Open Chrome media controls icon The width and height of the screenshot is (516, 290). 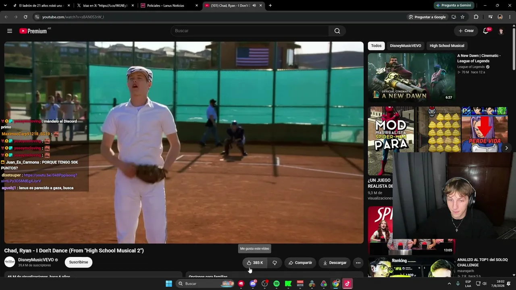(490, 17)
